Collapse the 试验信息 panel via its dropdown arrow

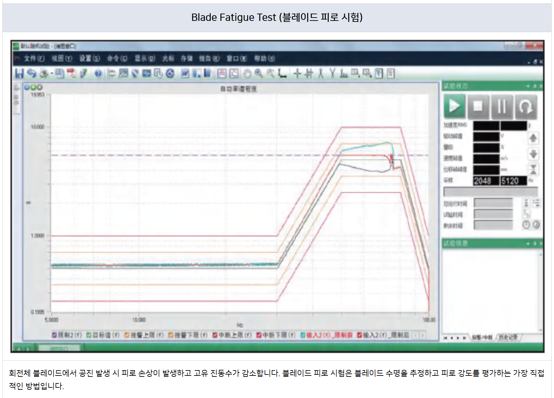point(528,244)
